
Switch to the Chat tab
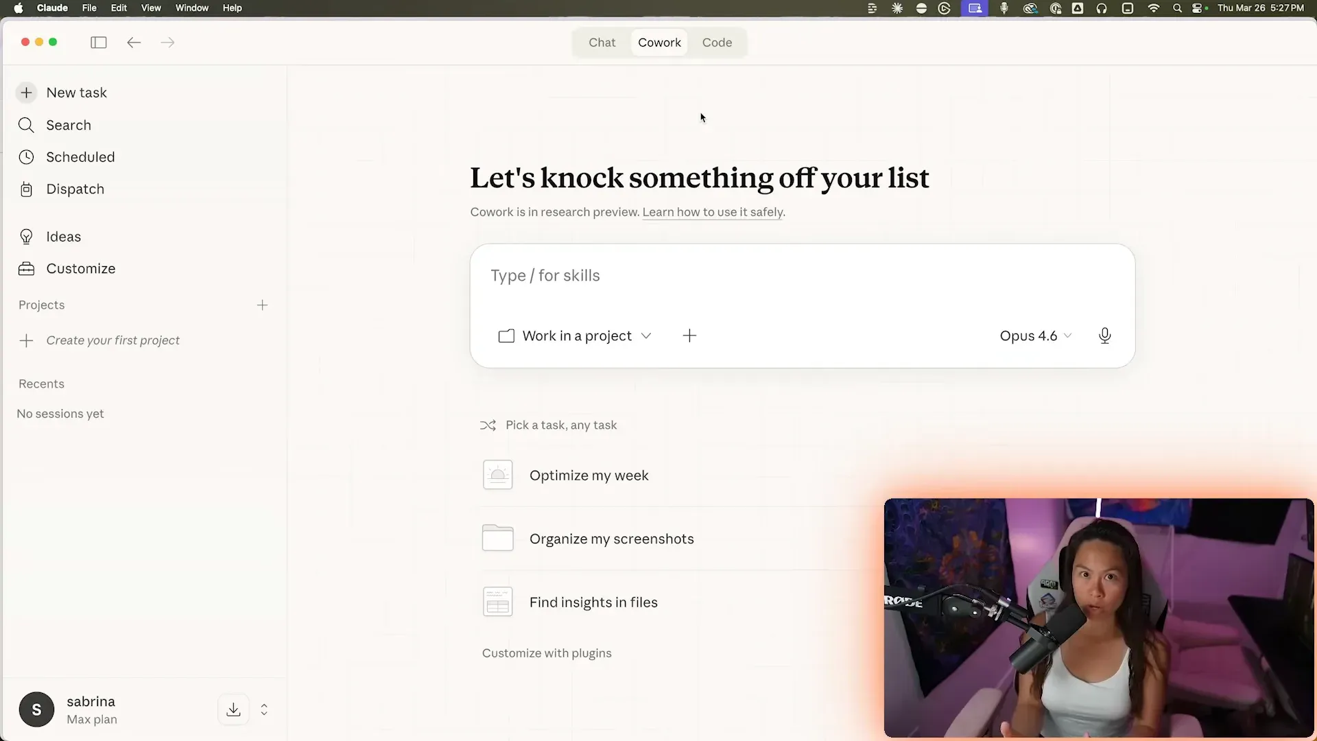click(602, 43)
